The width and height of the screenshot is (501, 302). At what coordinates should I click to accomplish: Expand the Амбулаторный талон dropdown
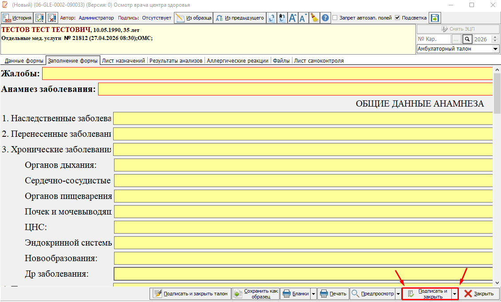(x=496, y=49)
